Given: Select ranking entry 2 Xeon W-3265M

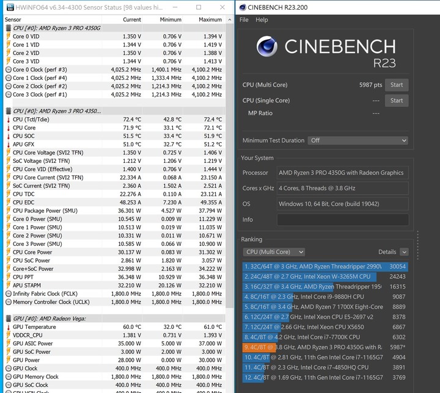Looking at the screenshot, I should point(325,276).
